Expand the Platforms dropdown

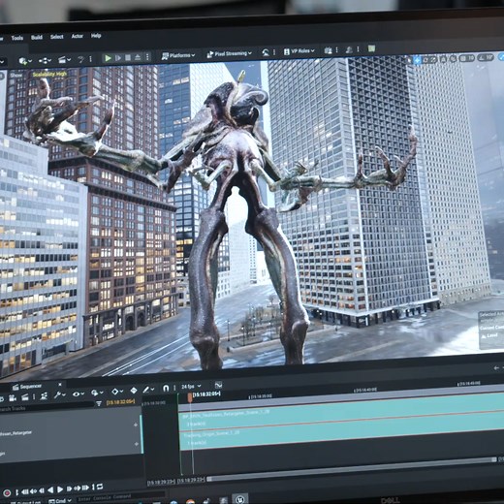(x=178, y=55)
